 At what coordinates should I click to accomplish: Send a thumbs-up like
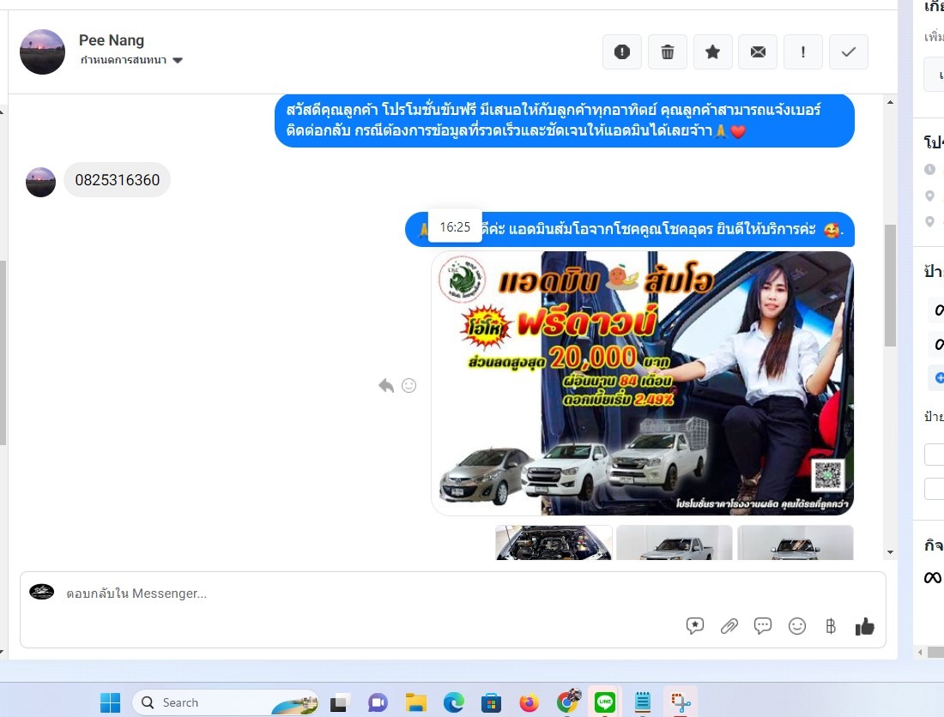864,626
